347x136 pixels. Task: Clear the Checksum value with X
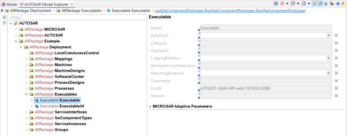(x=336, y=50)
